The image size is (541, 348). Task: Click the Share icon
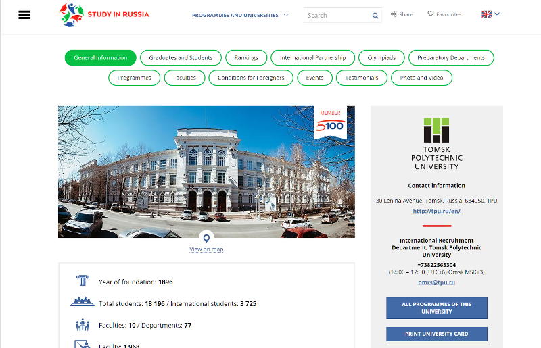pos(394,14)
